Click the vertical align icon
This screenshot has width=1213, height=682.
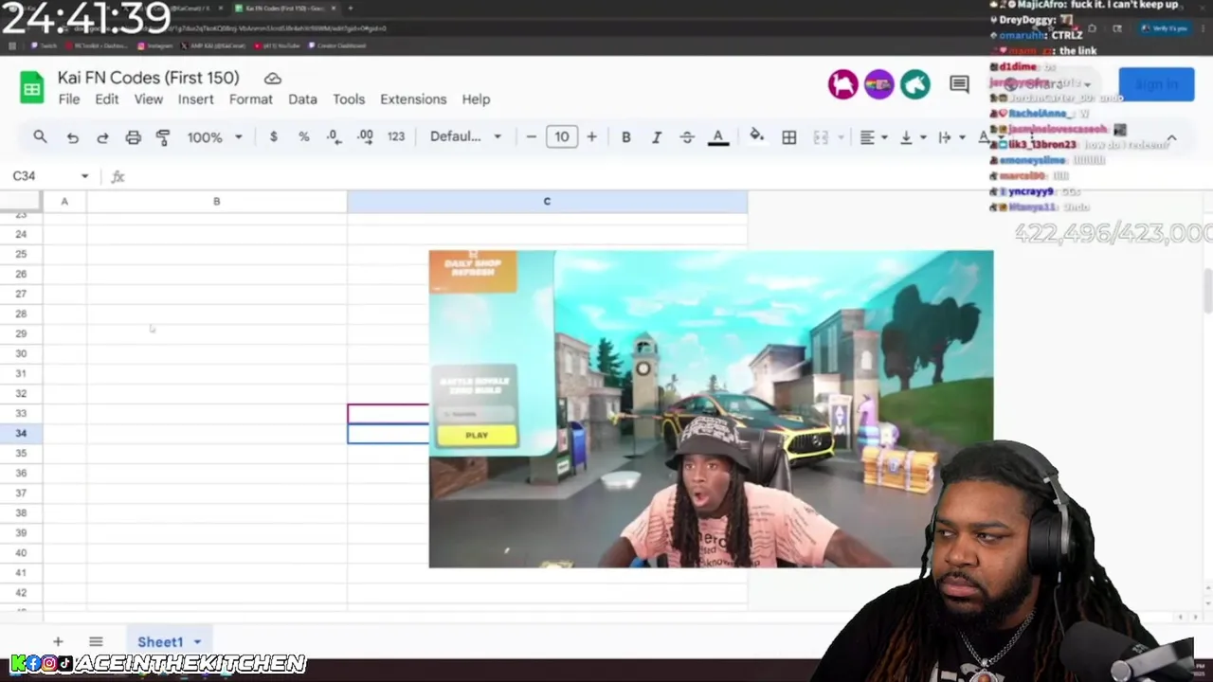906,137
